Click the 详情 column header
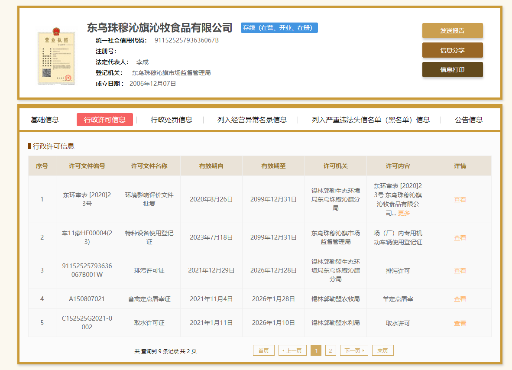This screenshot has height=370, width=512. point(460,166)
